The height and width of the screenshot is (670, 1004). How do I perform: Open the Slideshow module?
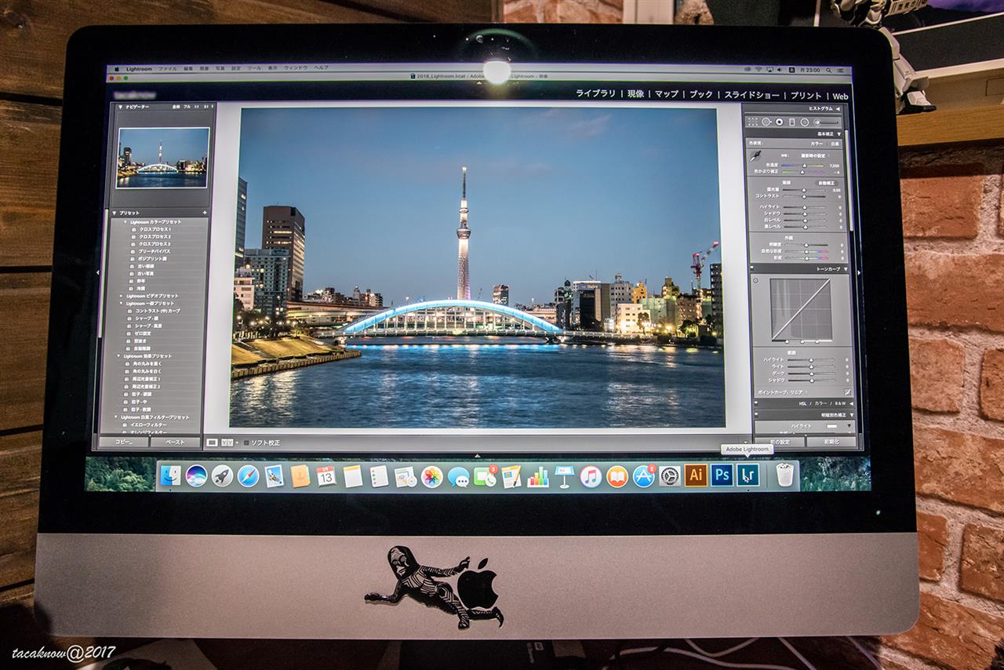751,95
